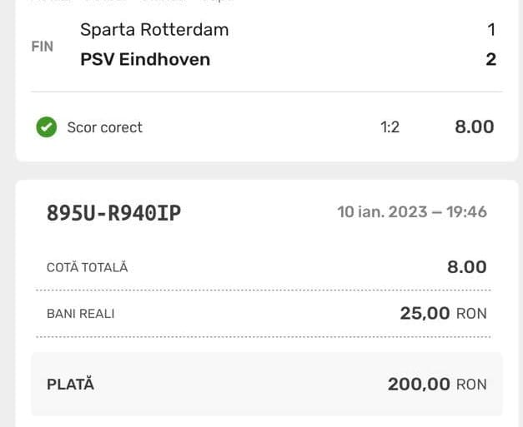This screenshot has height=427, width=523.
Task: Click the stake amount 25,00 RON
Action: coord(443,314)
